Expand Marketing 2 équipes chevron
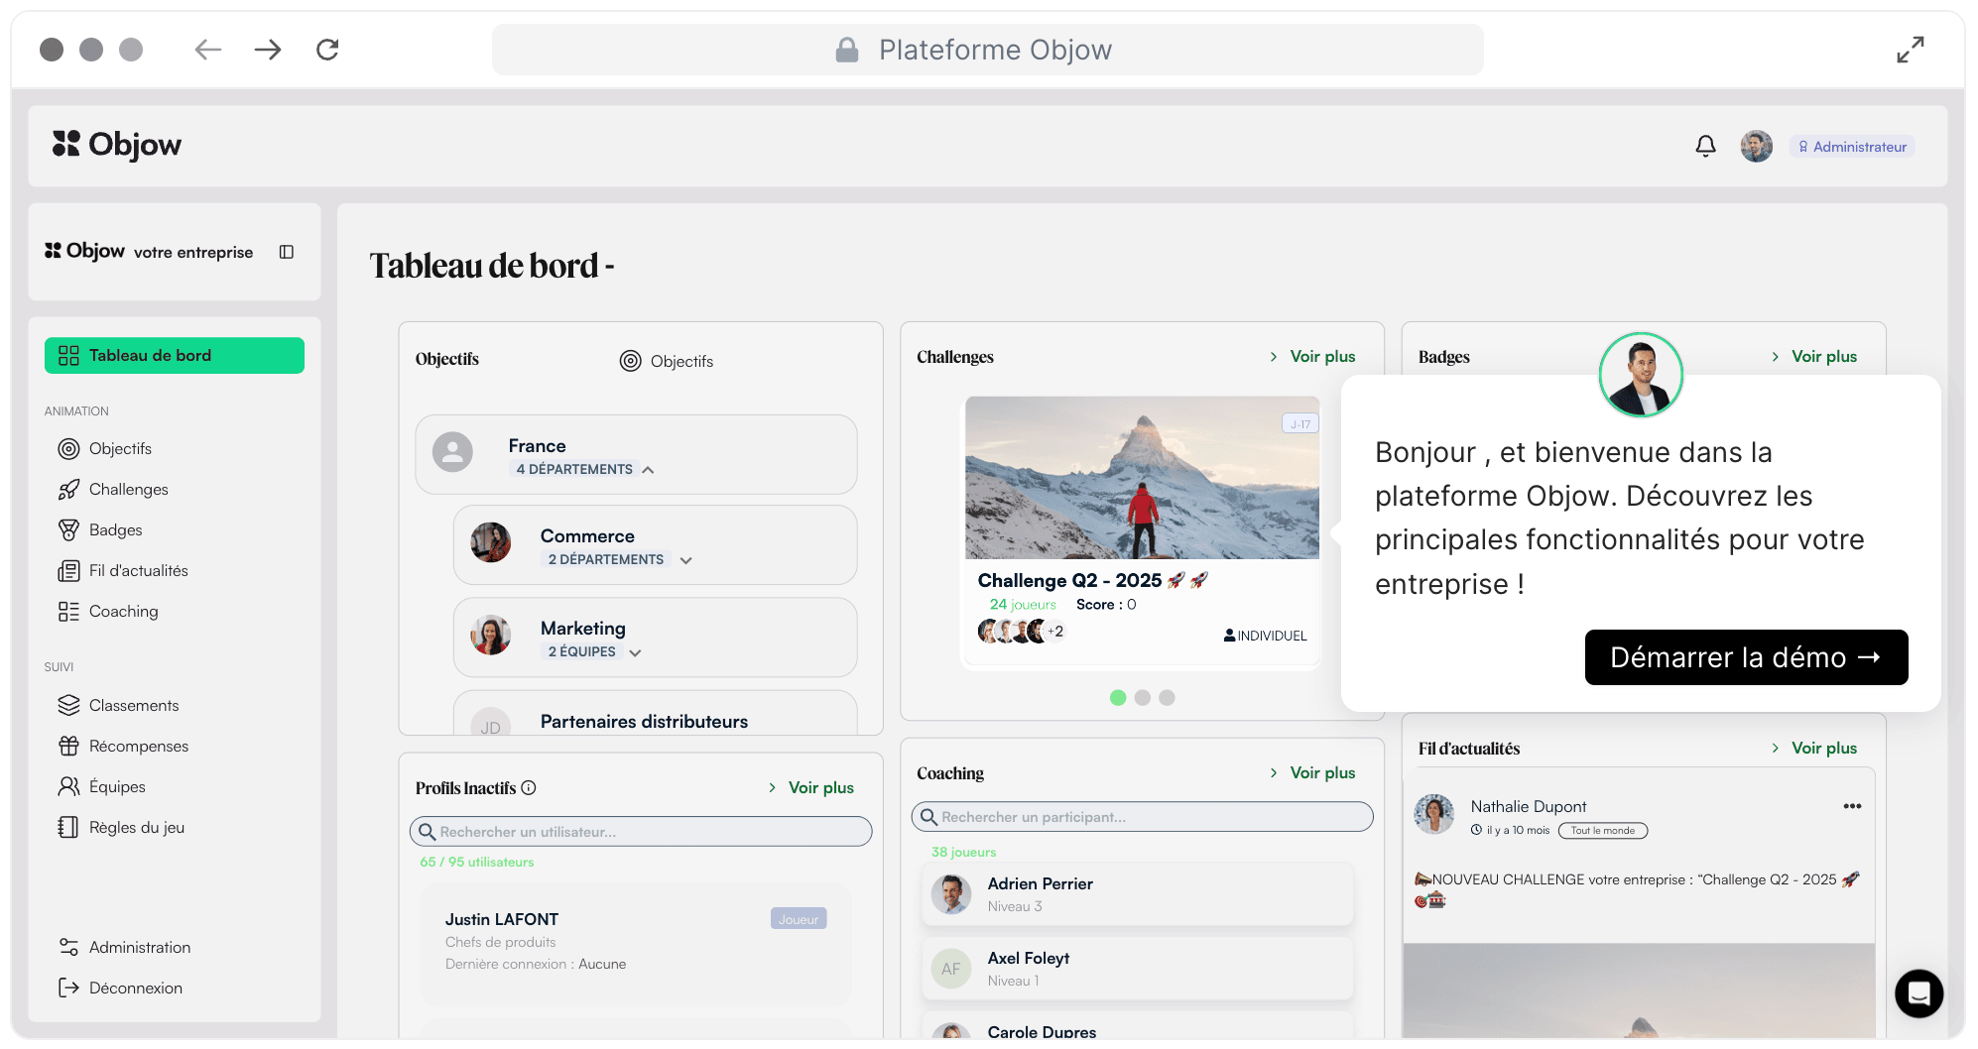The width and height of the screenshot is (1978, 1049). [x=635, y=652]
